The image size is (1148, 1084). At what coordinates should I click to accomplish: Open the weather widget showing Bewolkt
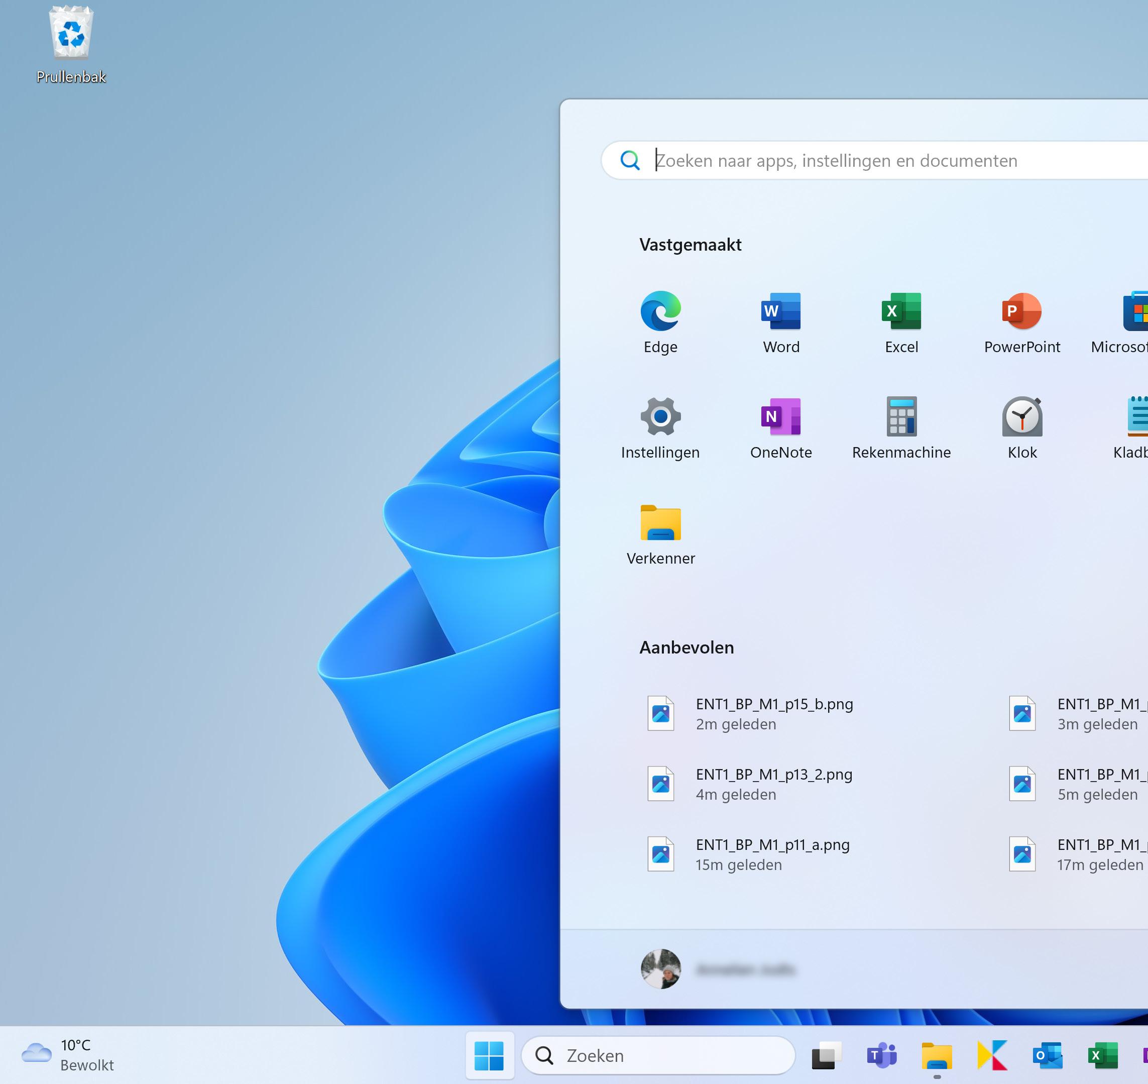[x=68, y=1055]
